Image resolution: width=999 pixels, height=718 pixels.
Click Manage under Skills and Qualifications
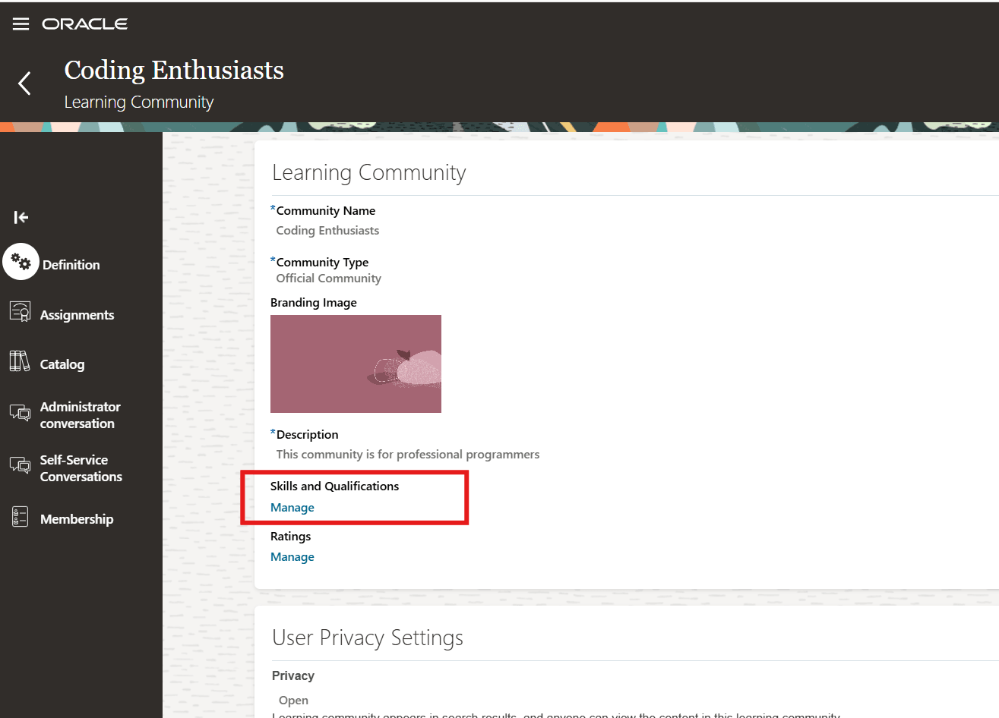point(292,507)
